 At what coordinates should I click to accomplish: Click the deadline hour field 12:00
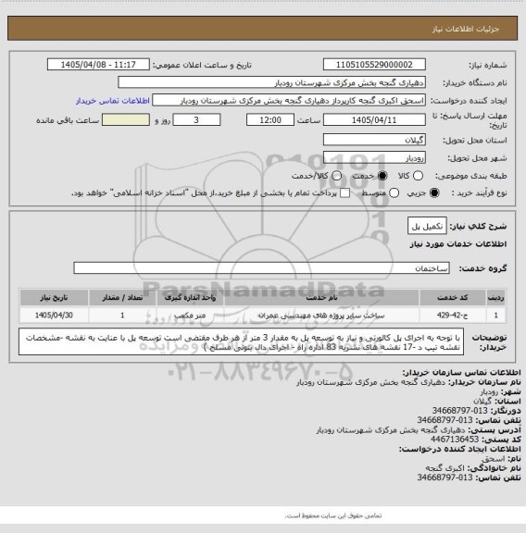coord(270,120)
